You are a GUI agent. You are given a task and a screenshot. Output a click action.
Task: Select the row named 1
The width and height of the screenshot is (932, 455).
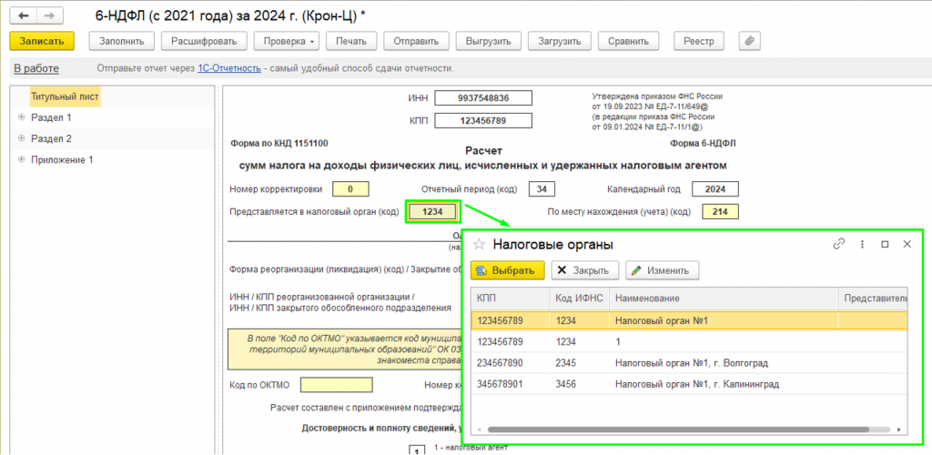(x=690, y=342)
